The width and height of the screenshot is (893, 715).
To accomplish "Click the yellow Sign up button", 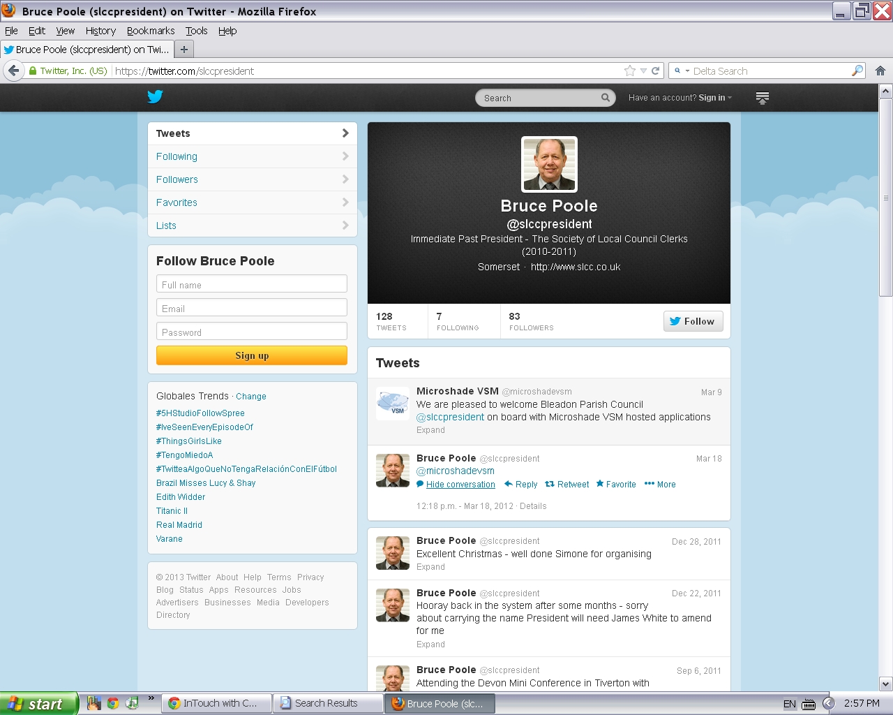I will (252, 355).
